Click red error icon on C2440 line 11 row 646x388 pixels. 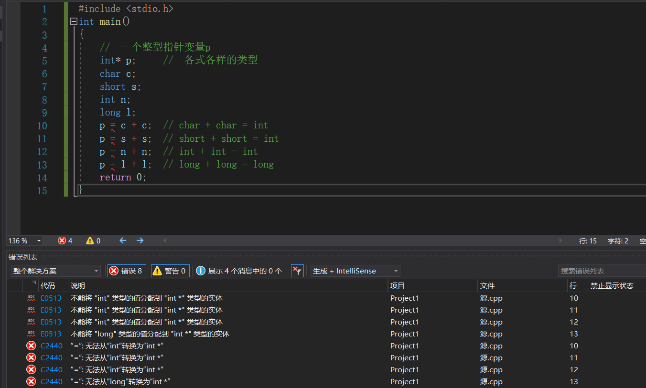[x=31, y=357]
